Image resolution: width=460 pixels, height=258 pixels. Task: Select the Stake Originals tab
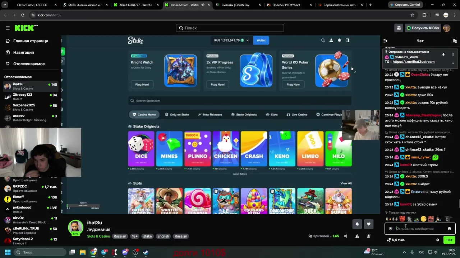pos(244,115)
